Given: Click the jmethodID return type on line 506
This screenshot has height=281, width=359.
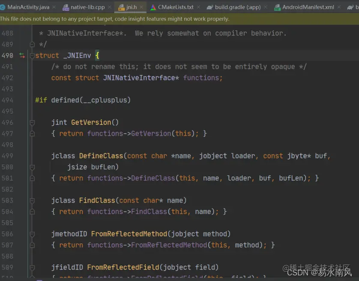Looking at the screenshot, I should tap(69, 234).
